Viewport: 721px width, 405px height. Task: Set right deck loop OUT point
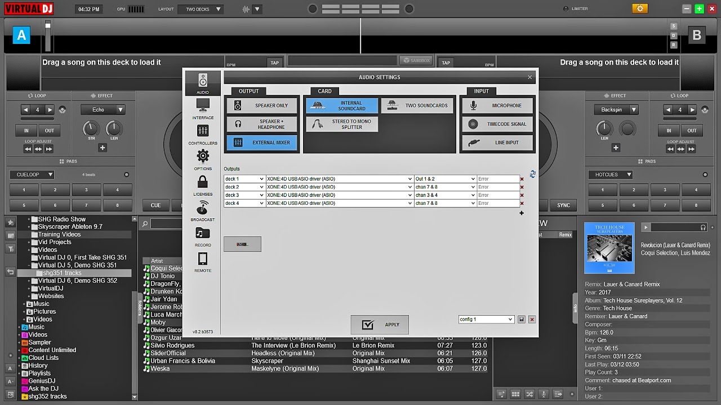click(x=692, y=130)
